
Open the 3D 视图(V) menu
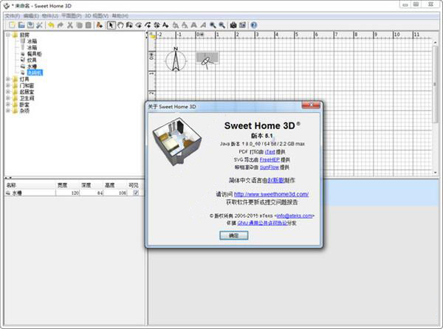coord(97,15)
